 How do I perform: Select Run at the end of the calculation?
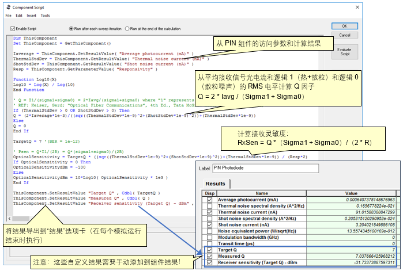click(127, 29)
